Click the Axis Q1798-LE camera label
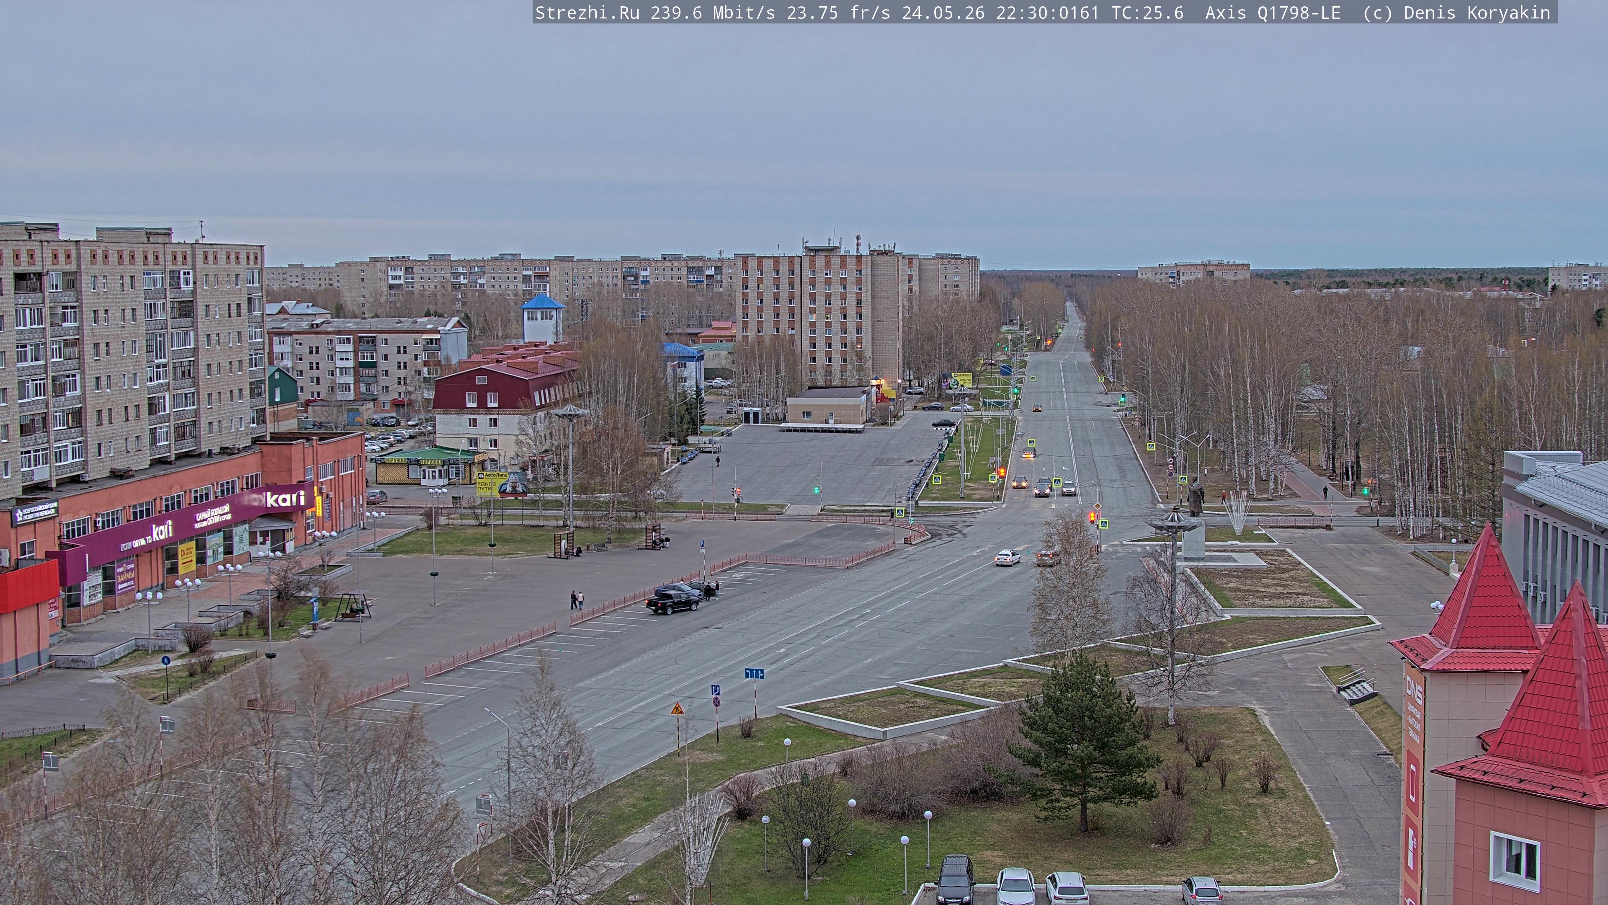1608x905 pixels. (1273, 13)
